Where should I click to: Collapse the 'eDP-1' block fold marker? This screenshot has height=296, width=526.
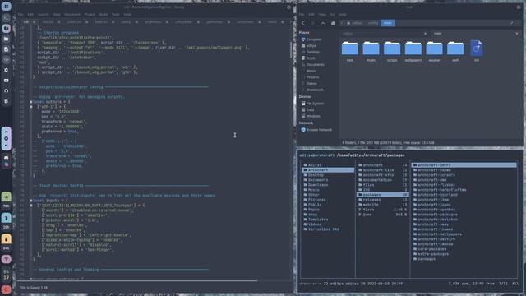pos(31,107)
